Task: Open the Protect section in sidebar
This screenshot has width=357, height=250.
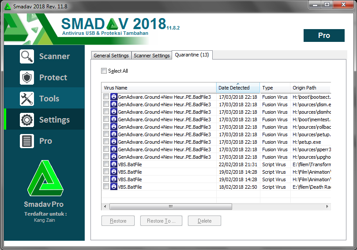Action: [44, 78]
